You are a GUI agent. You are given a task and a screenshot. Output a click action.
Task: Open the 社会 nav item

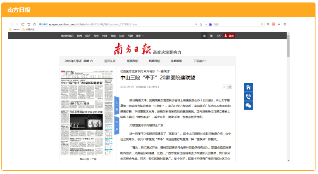click(x=122, y=35)
